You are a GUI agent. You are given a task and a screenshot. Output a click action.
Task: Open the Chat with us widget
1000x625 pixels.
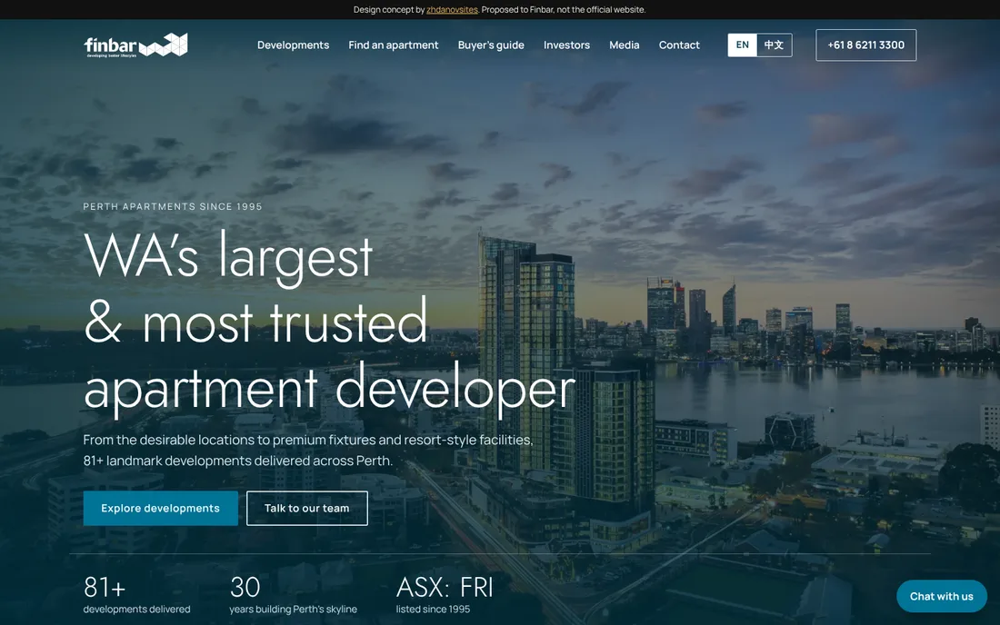pos(942,596)
